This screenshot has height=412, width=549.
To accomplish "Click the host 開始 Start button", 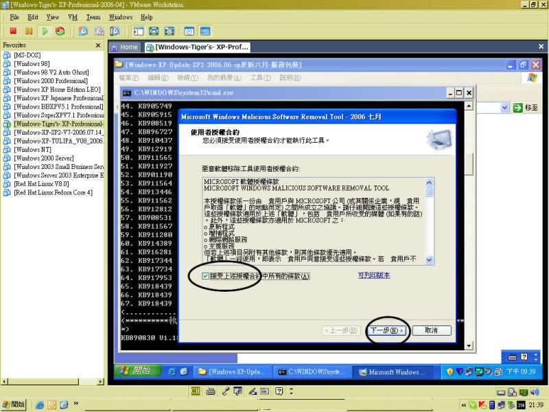I will (14, 404).
